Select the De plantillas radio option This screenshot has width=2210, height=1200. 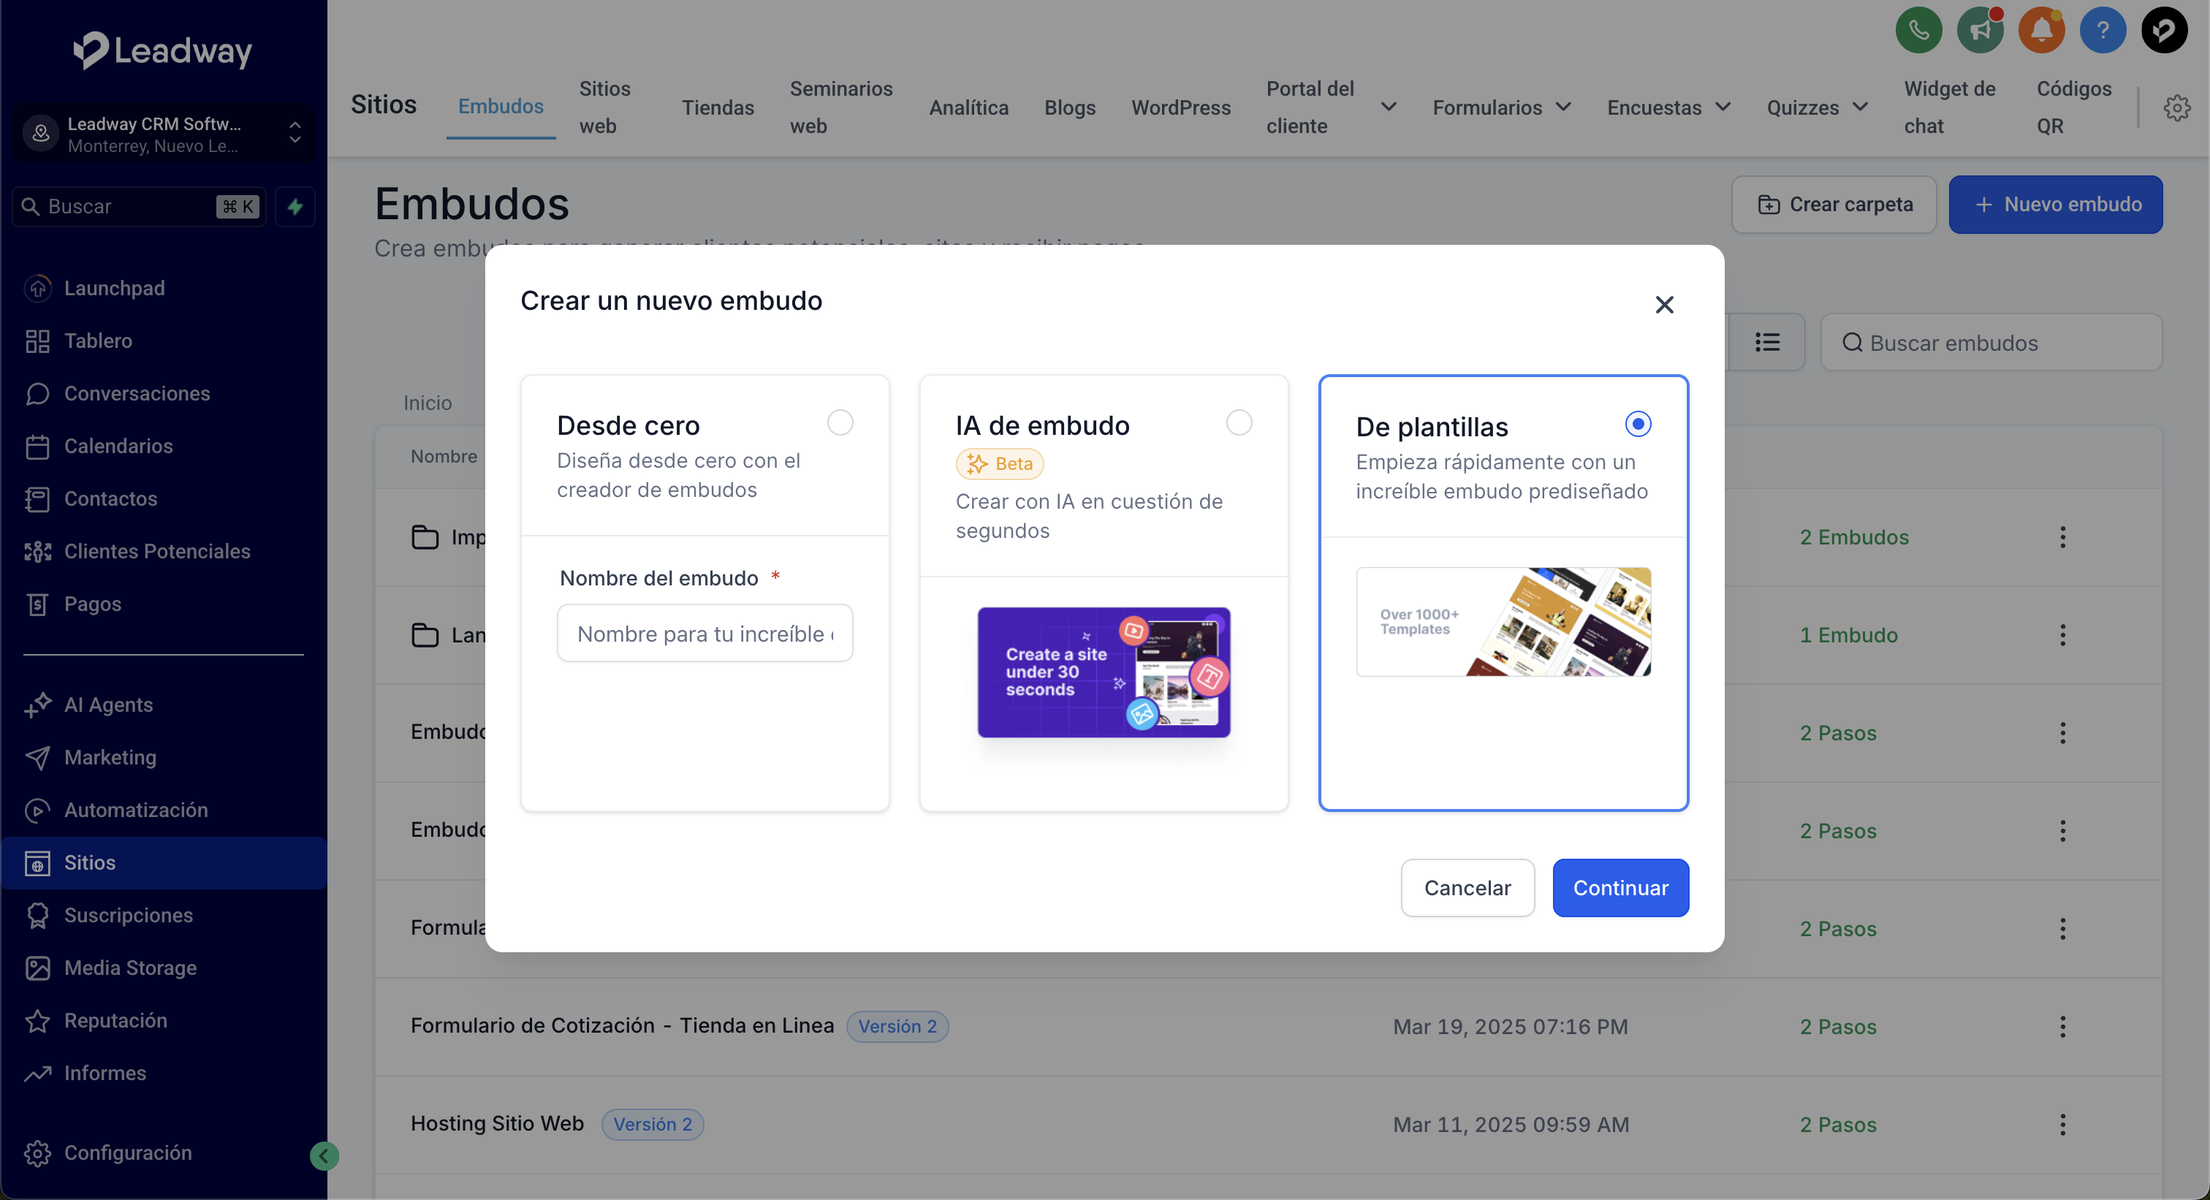(1638, 424)
